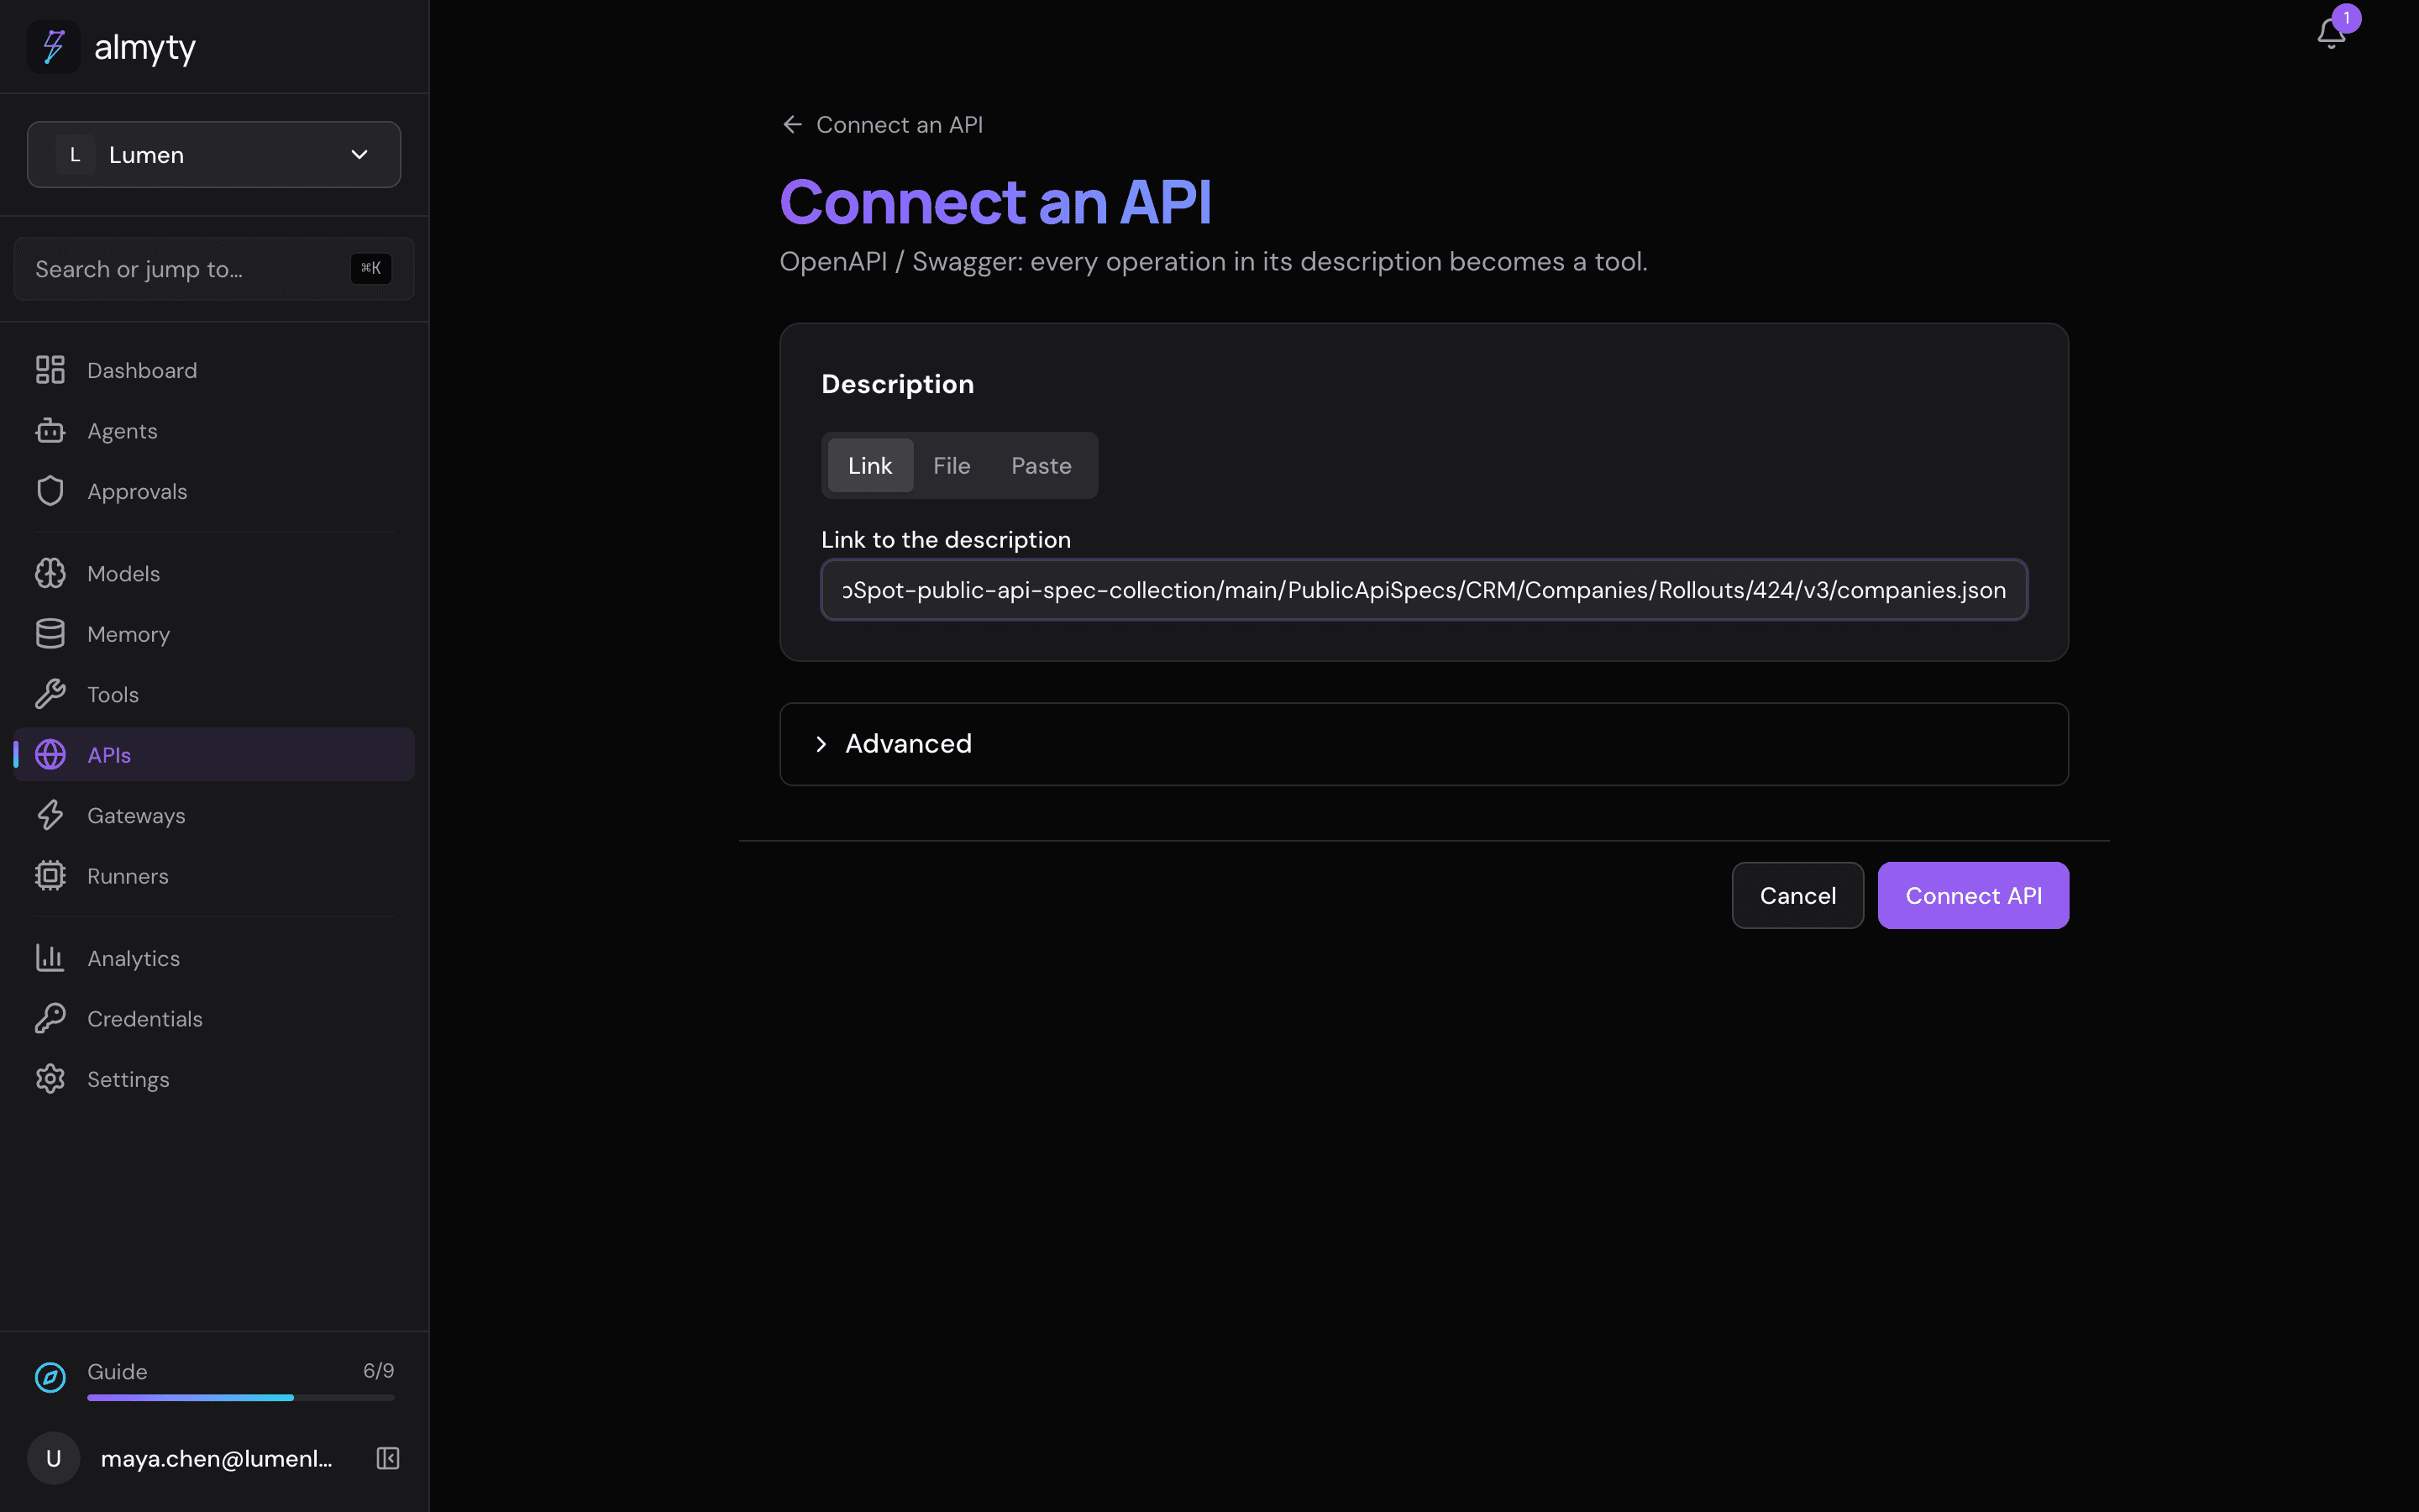Click the Gateways bolt icon

[x=50, y=815]
